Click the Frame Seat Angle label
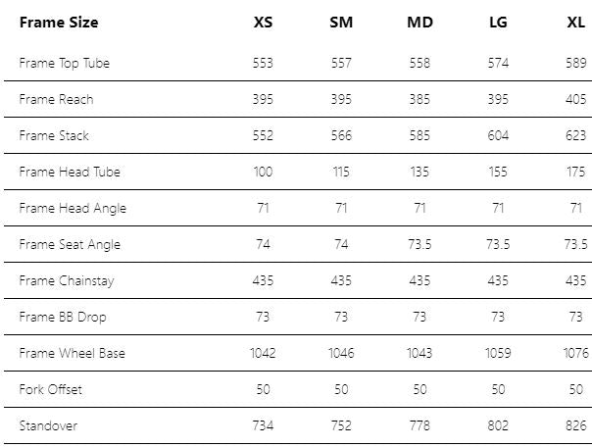 pos(70,245)
